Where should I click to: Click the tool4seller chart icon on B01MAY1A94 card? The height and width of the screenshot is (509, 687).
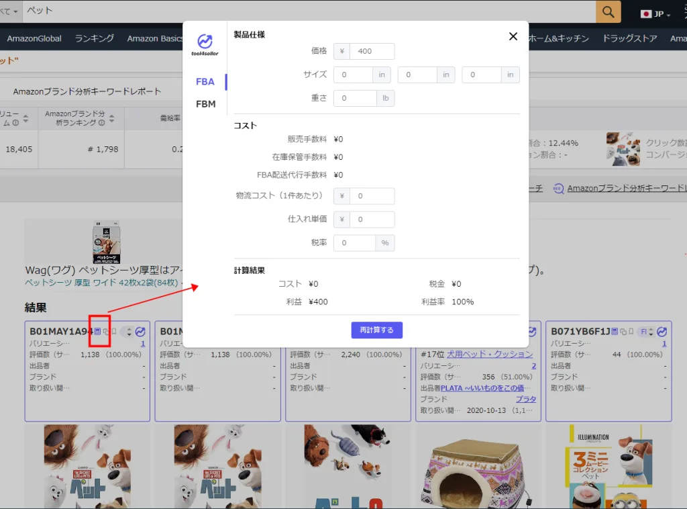pos(140,332)
